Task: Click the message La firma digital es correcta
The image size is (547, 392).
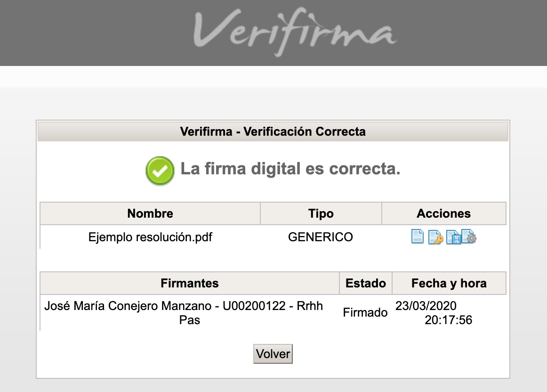Action: click(290, 169)
